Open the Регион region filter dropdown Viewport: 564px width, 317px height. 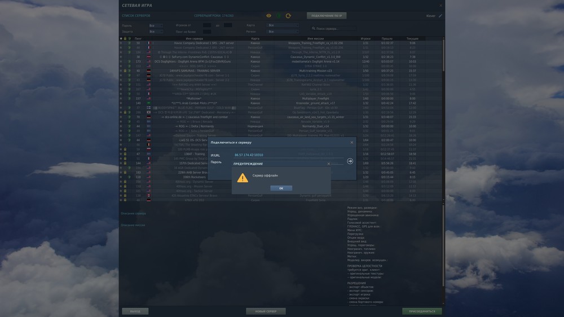pyautogui.click(x=283, y=32)
